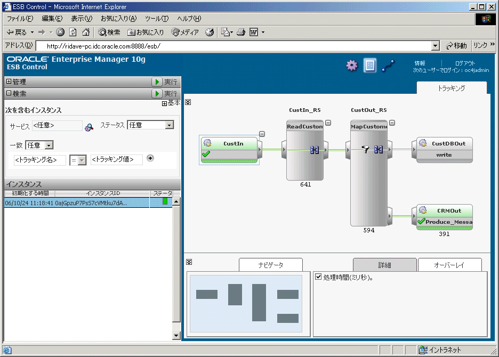Open Favorites (お気に入り) toolbar button
This screenshot has height=357, width=499.
coord(146,32)
